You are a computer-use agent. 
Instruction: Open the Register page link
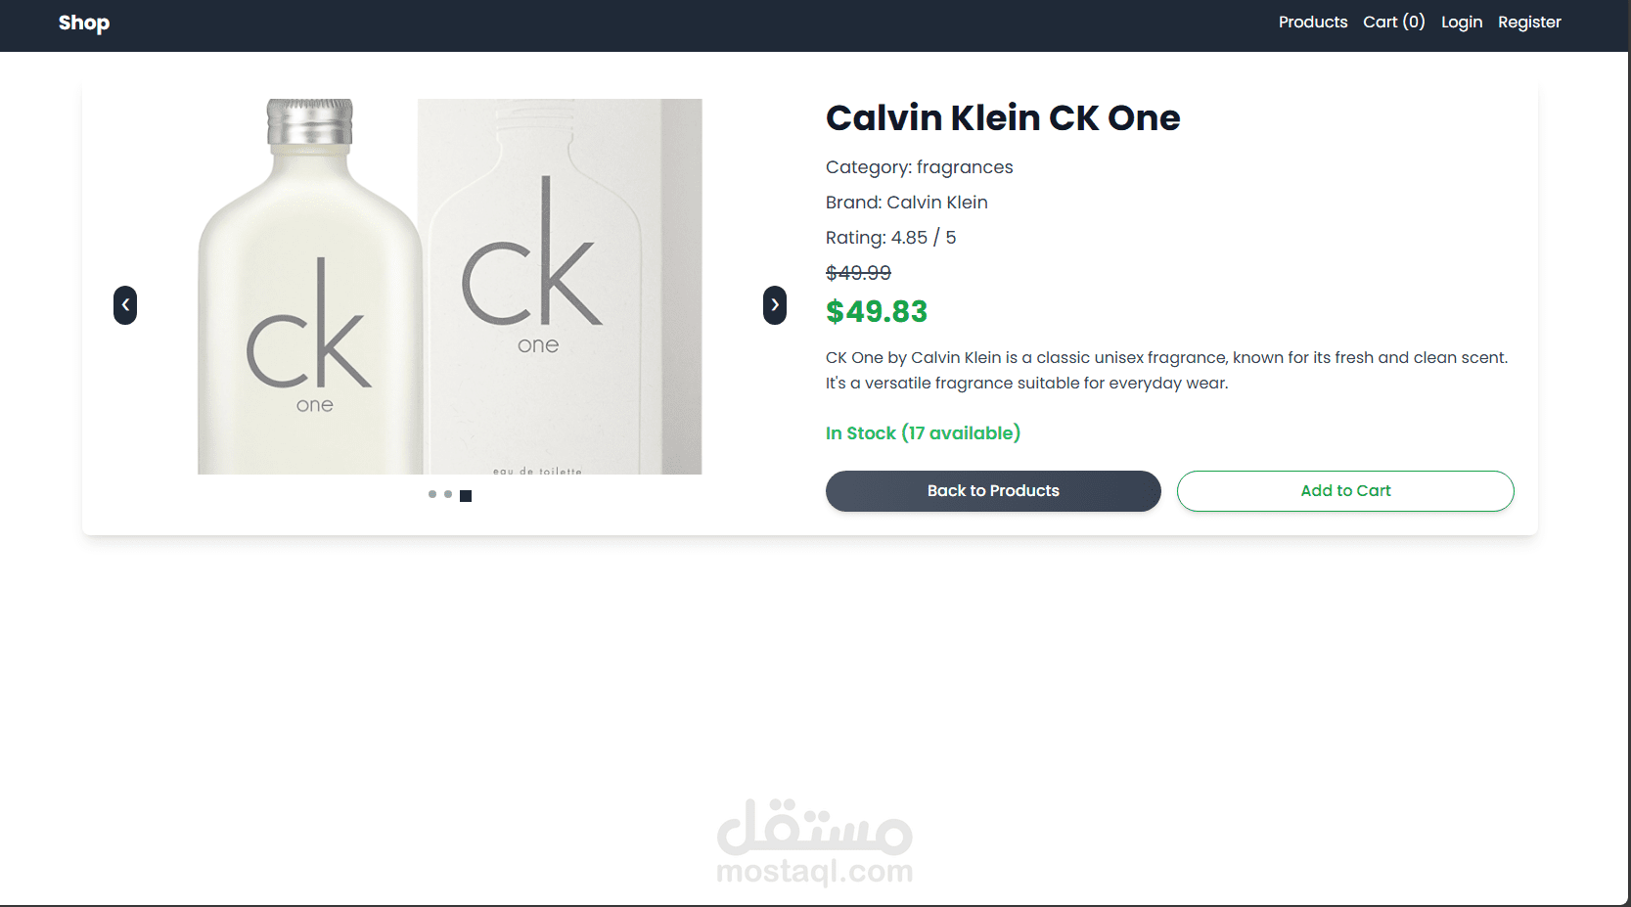click(1529, 23)
